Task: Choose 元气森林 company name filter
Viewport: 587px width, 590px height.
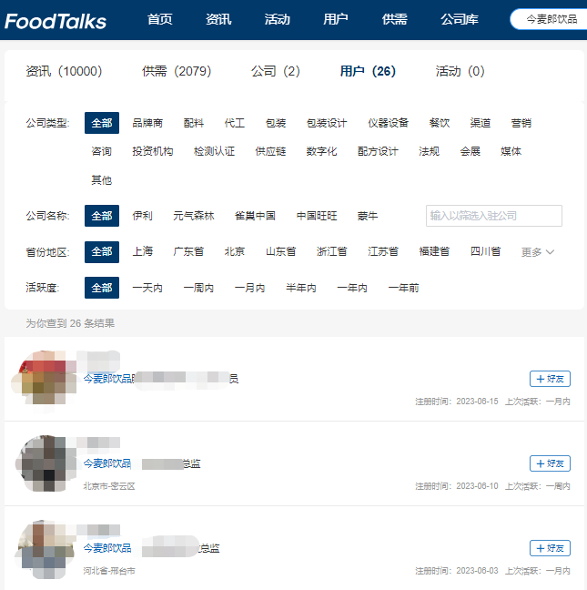Action: (x=193, y=216)
